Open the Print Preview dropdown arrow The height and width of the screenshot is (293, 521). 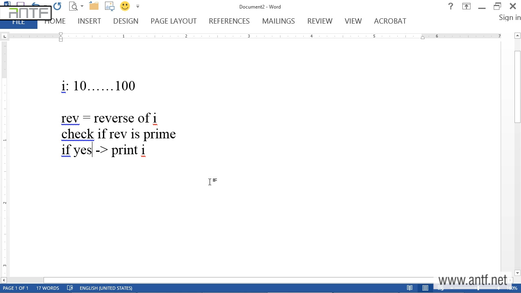coord(82,7)
